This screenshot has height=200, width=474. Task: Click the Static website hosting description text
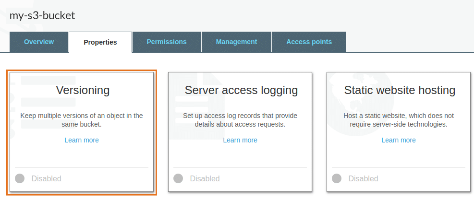coord(399,120)
